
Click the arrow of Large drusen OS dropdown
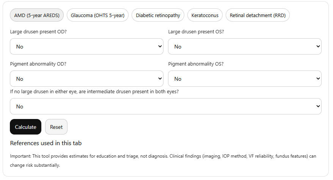click(318, 47)
